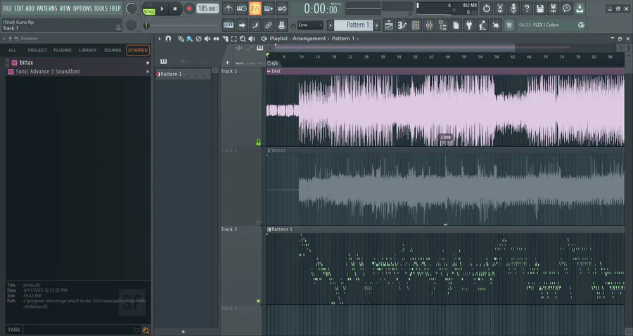
Task: Switch browser to the SOUNDS tab
Action: click(113, 51)
